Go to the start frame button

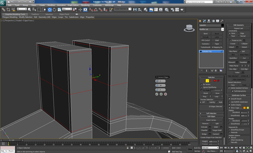point(221,147)
